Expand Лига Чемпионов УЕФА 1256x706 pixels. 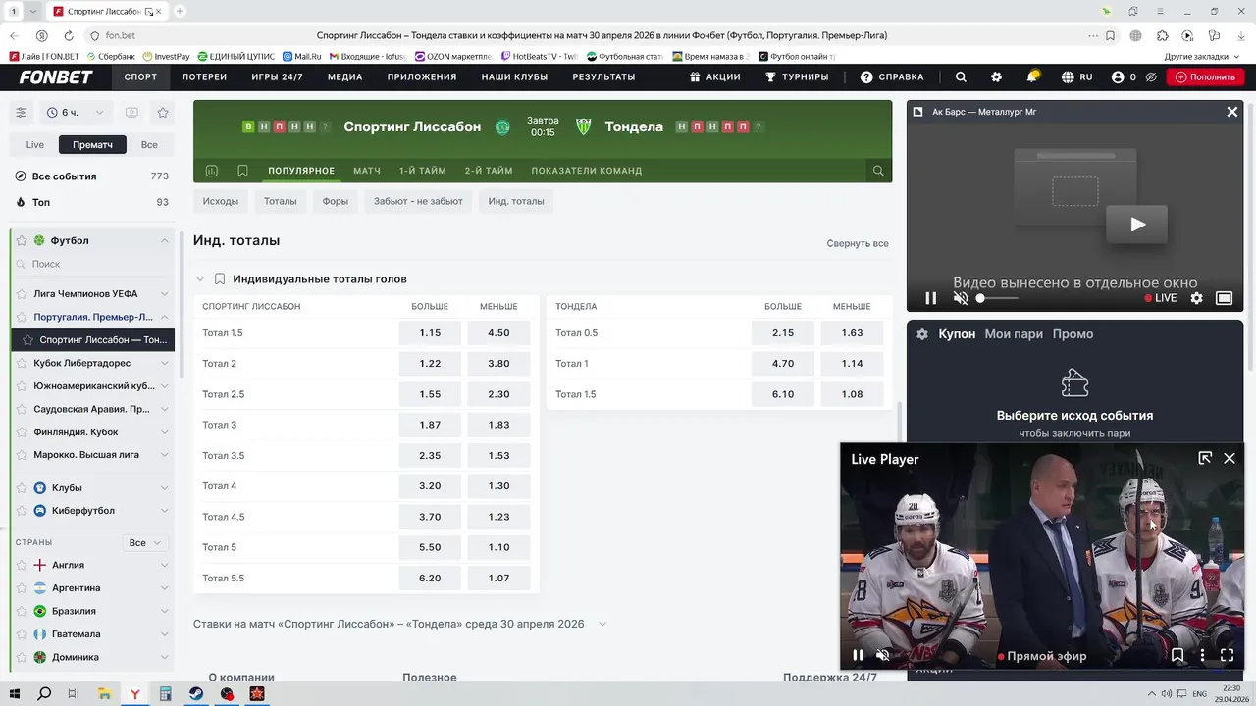point(164,294)
